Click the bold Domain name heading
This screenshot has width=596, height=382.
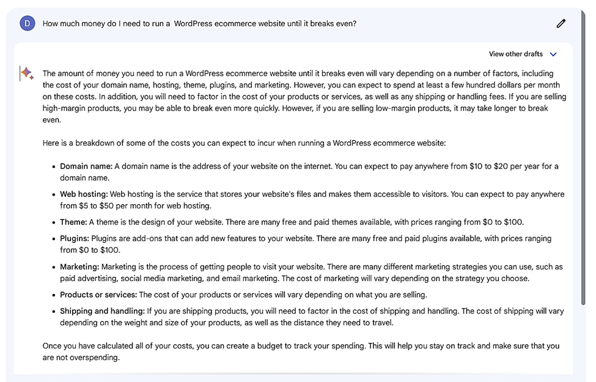pyautogui.click(x=86, y=166)
